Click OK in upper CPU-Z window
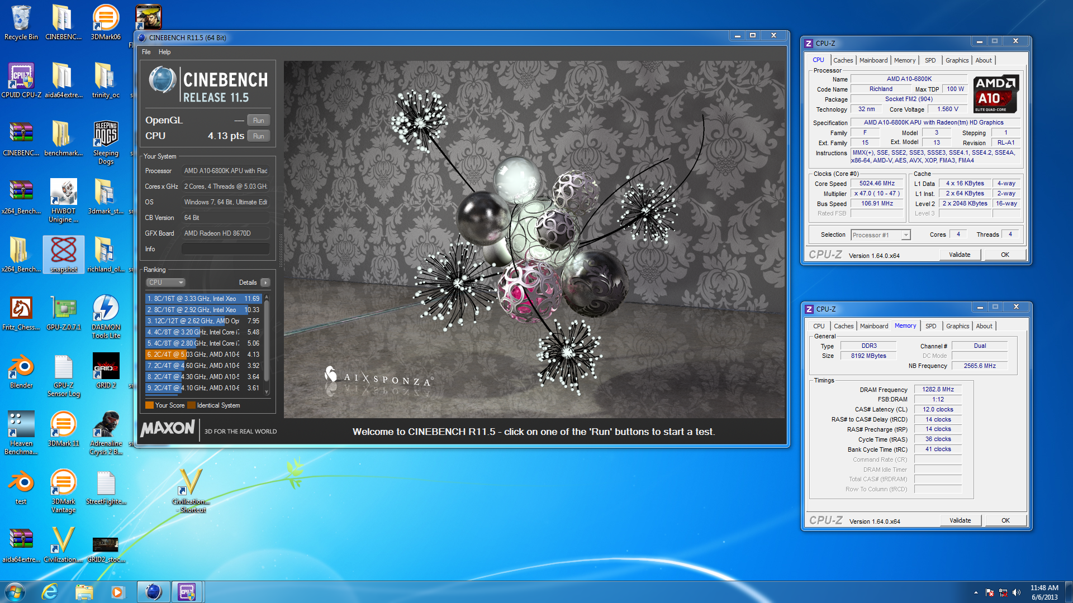 [1005, 255]
